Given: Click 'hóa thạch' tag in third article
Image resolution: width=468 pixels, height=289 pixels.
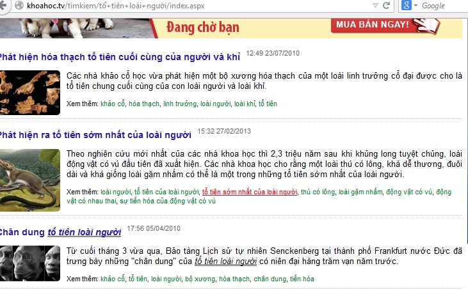Looking at the screenshot, I should click(x=234, y=279).
